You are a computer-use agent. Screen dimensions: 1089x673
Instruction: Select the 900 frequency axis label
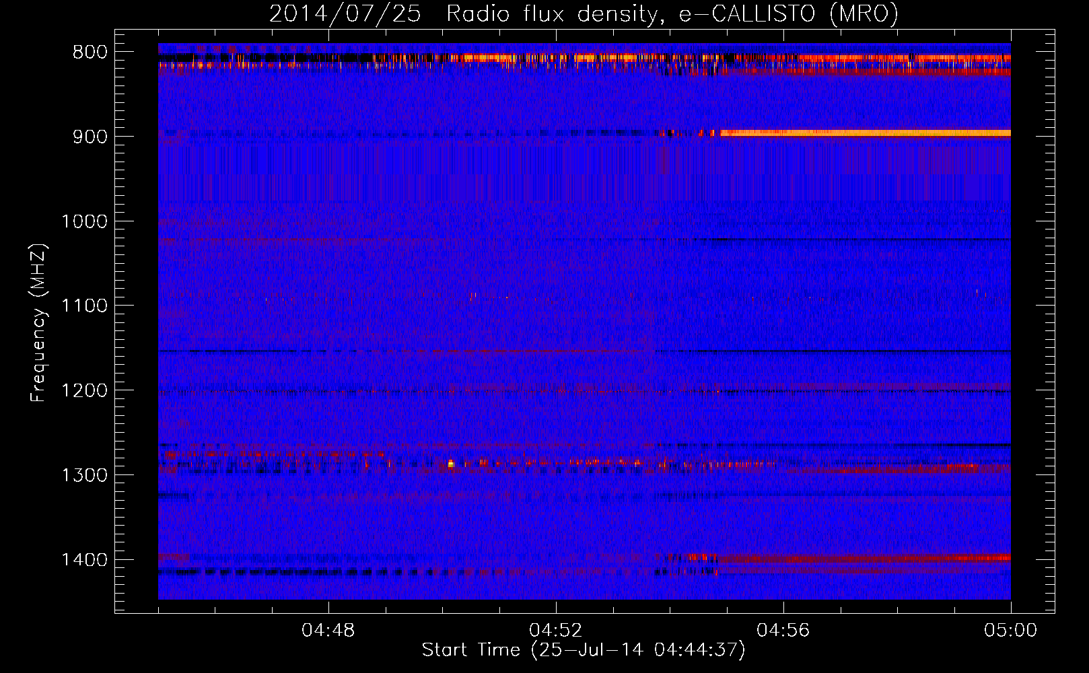click(x=90, y=137)
